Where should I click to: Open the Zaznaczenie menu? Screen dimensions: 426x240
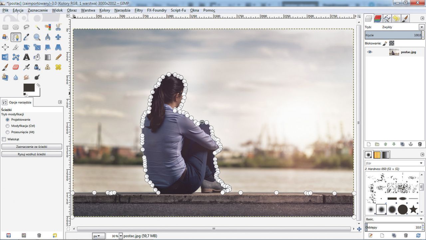tap(38, 10)
